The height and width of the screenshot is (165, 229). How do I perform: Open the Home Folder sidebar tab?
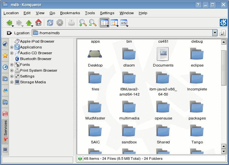(x=5, y=79)
